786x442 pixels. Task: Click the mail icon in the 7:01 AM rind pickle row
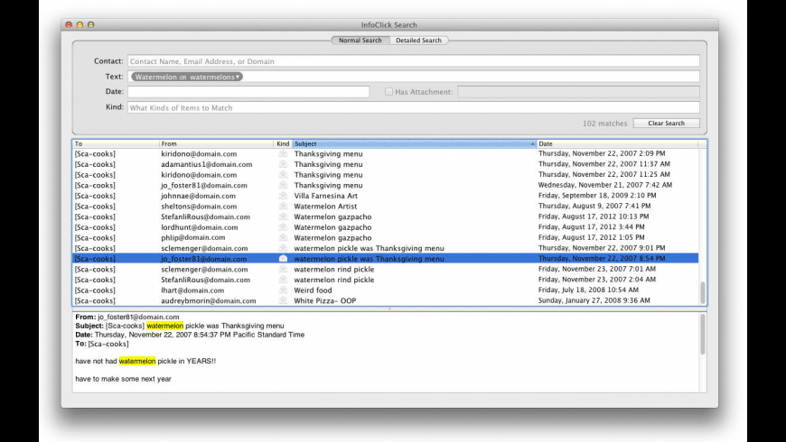(x=283, y=270)
